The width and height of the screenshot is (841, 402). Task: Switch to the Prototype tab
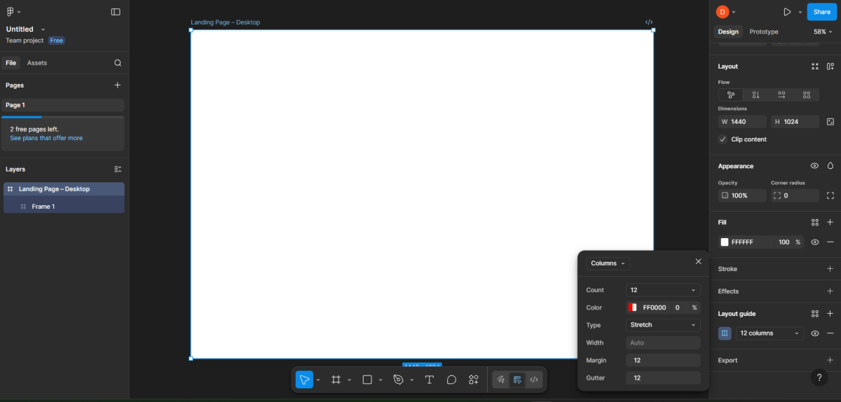click(763, 32)
